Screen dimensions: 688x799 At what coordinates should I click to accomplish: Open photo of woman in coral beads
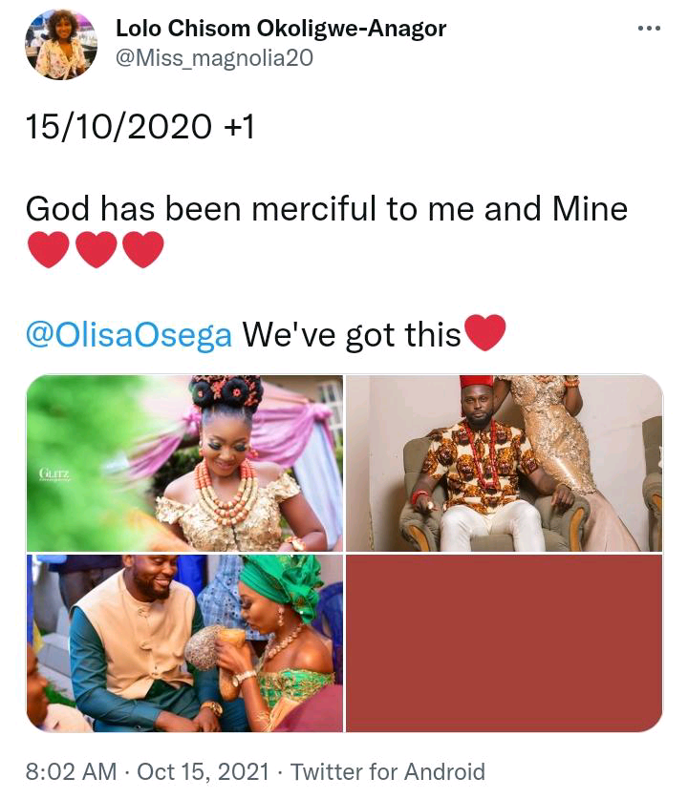(184, 463)
